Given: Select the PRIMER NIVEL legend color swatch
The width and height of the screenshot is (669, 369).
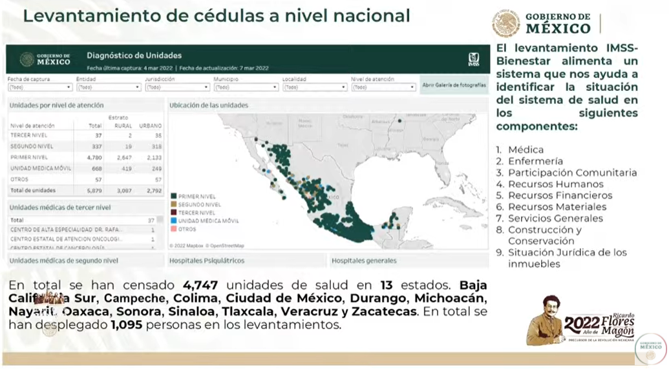Looking at the screenshot, I should 174,196.
